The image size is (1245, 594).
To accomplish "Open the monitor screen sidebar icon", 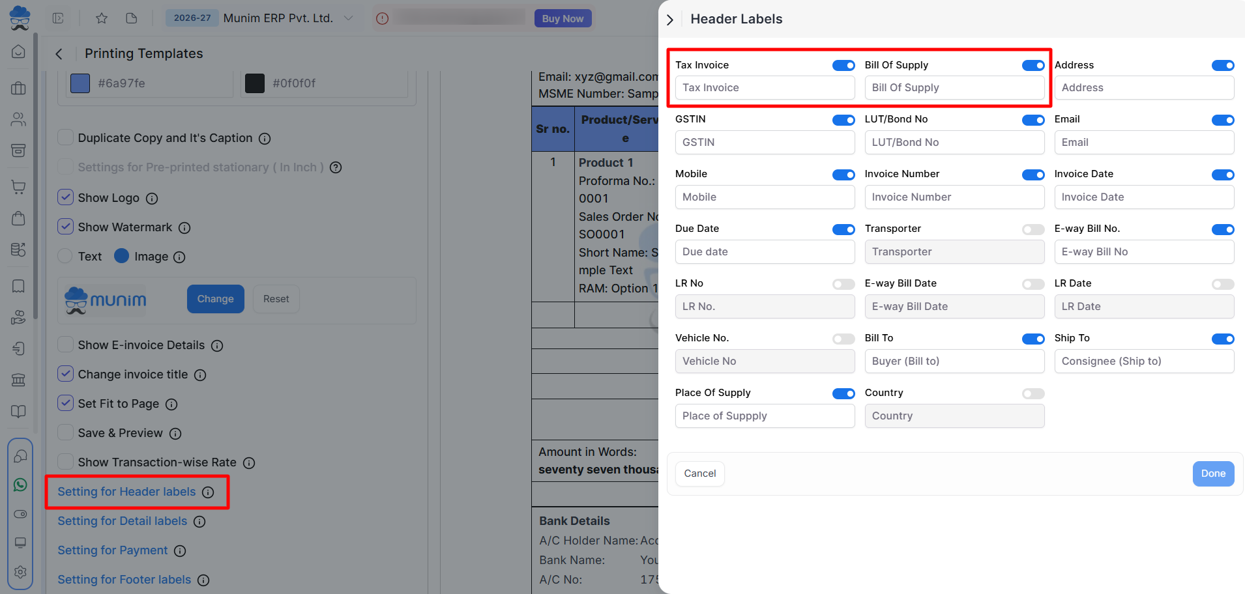I will tap(20, 543).
